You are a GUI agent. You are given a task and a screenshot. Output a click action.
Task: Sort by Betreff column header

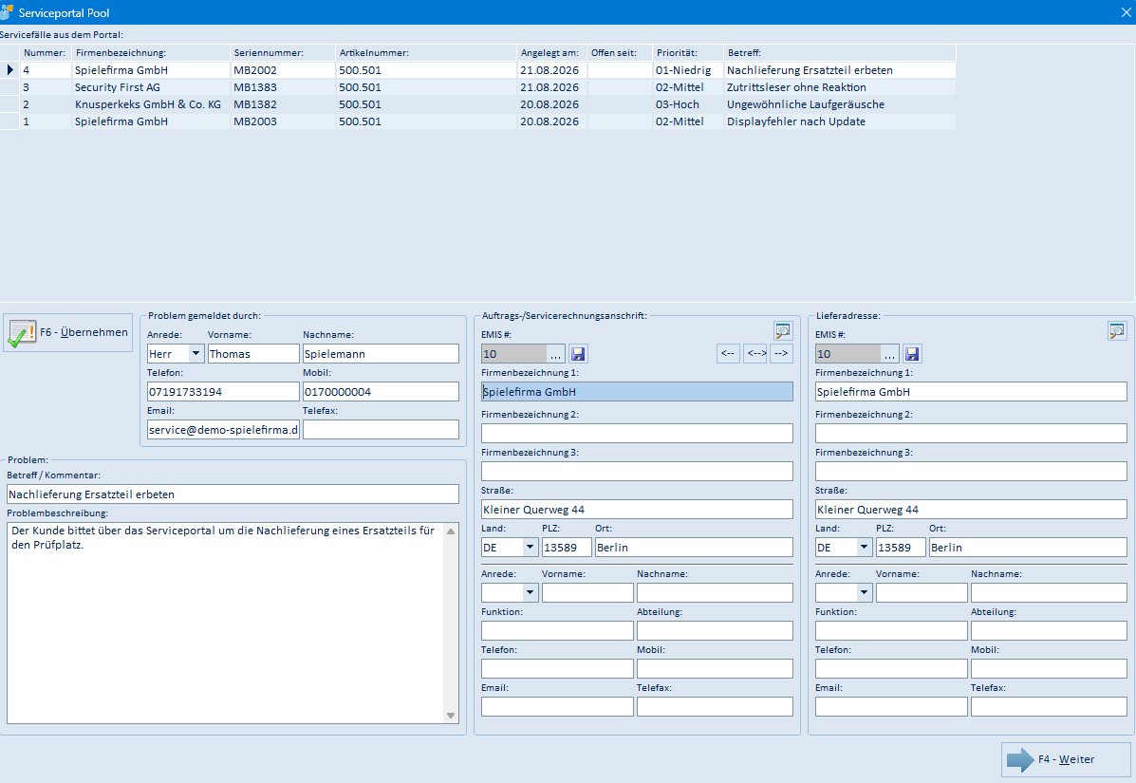tap(840, 53)
